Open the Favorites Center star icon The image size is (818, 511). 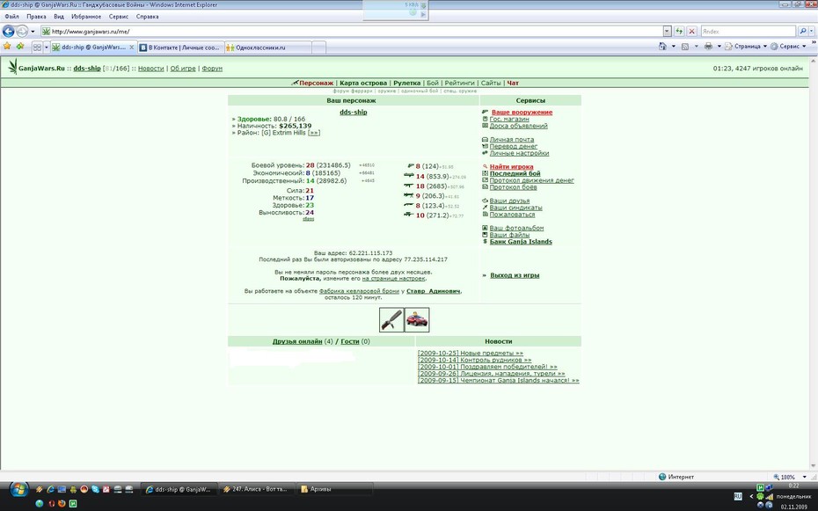[x=7, y=47]
